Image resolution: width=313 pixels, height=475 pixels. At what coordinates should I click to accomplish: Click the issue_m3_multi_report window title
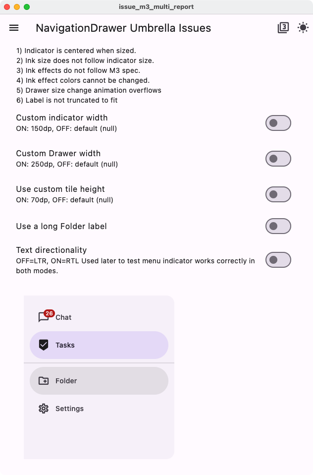[x=156, y=7]
